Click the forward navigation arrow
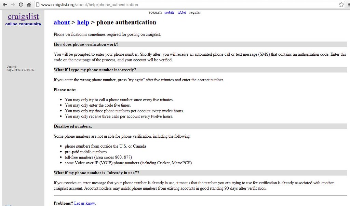This screenshot has height=206, width=350. (13, 5)
